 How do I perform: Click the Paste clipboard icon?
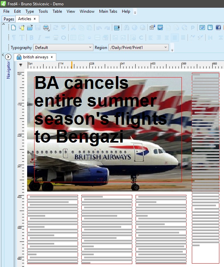click(x=89, y=28)
